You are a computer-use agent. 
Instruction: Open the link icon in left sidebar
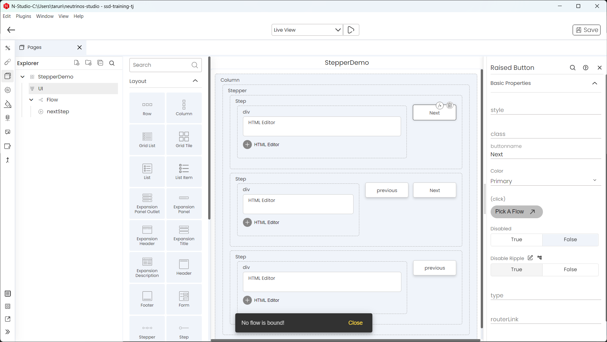[8, 62]
